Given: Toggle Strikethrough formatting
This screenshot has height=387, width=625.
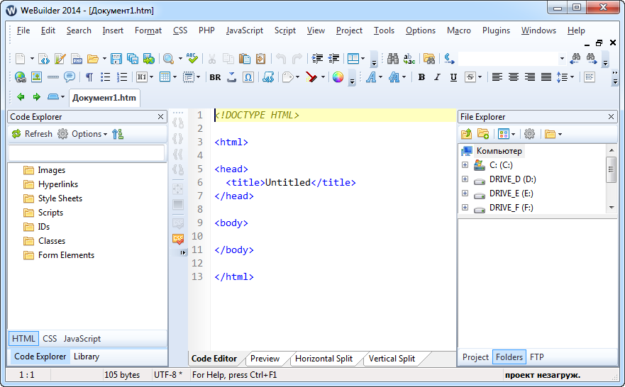Looking at the screenshot, I should [470, 77].
